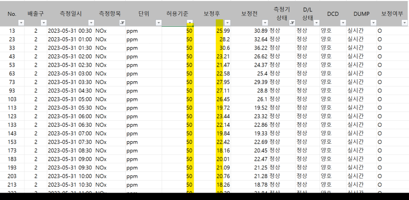
Task: Select the 보정전 cell showing 30.89
Action: [x=249, y=31]
